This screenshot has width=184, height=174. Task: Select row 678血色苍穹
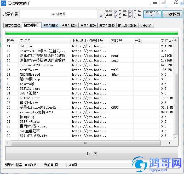tap(89, 131)
